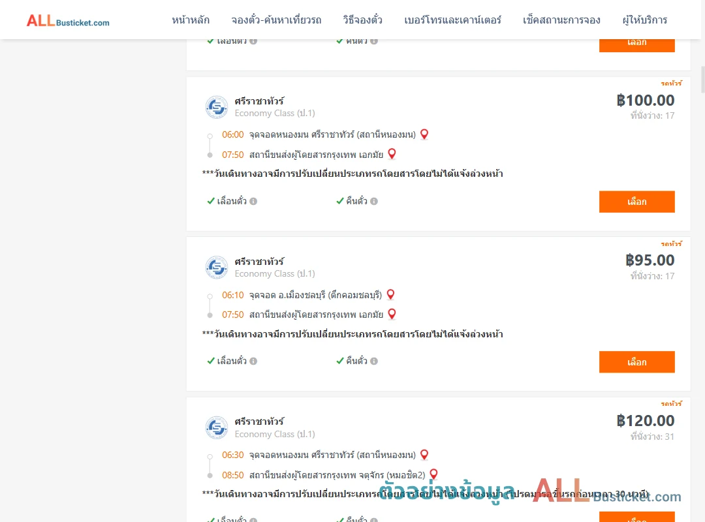This screenshot has height=522, width=705.
Task: Open เบอร์โทรและเคาน์เตอร์ menu item
Action: coord(452,20)
